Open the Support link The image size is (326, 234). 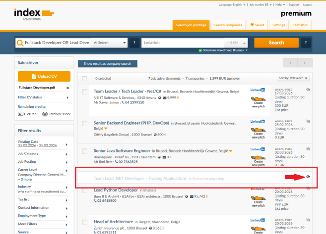tap(294, 5)
